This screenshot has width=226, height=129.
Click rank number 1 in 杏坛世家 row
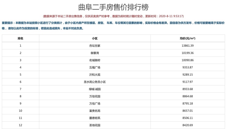click(x=20, y=46)
